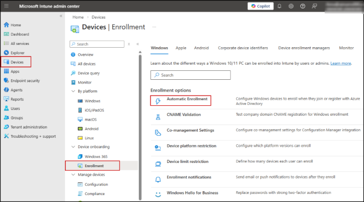364x202 pixels.
Task: Open the notifications bell icon
Action: tap(280, 6)
